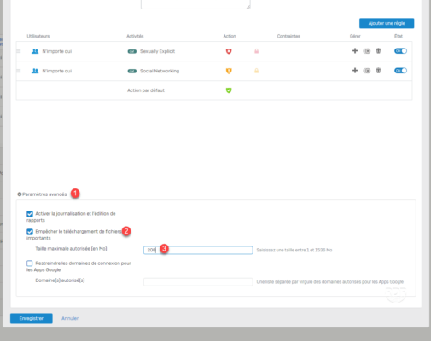Click pink lock icon in Sexually Explicit row
This screenshot has height=341, width=431.
(x=256, y=51)
